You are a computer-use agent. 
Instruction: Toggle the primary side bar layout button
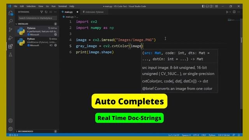click(203, 6)
